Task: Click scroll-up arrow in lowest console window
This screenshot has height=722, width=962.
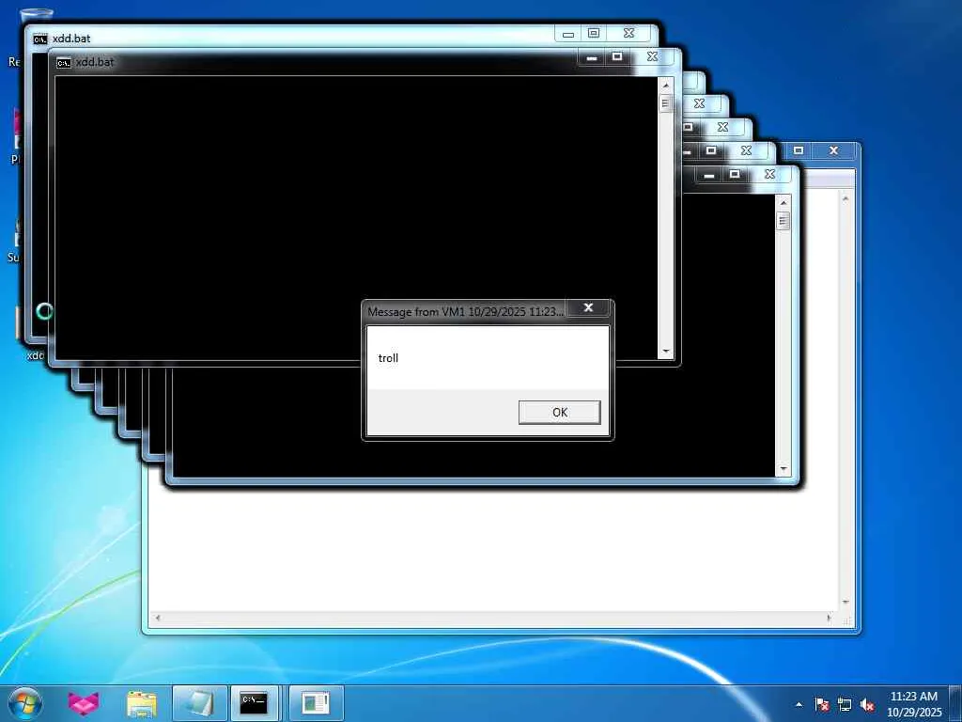Action: (x=783, y=202)
